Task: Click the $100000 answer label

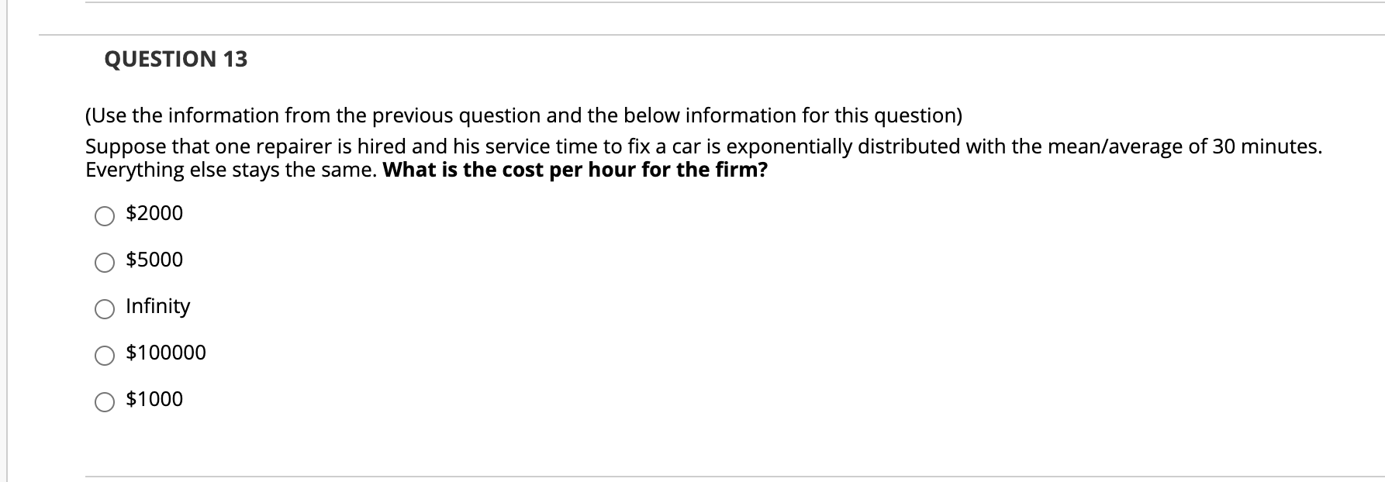Action: point(165,353)
